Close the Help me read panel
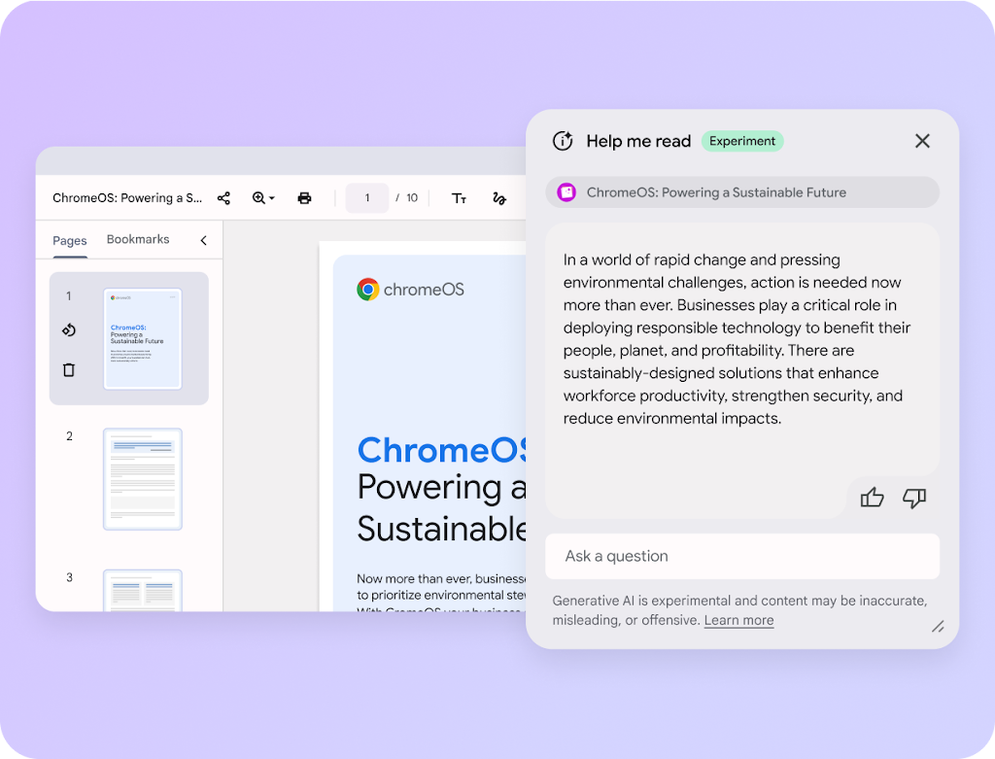This screenshot has width=995, height=759. pyautogui.click(x=923, y=141)
